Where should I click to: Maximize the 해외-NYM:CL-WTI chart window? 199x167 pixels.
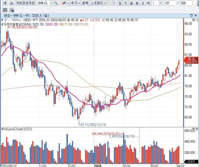[191, 16]
